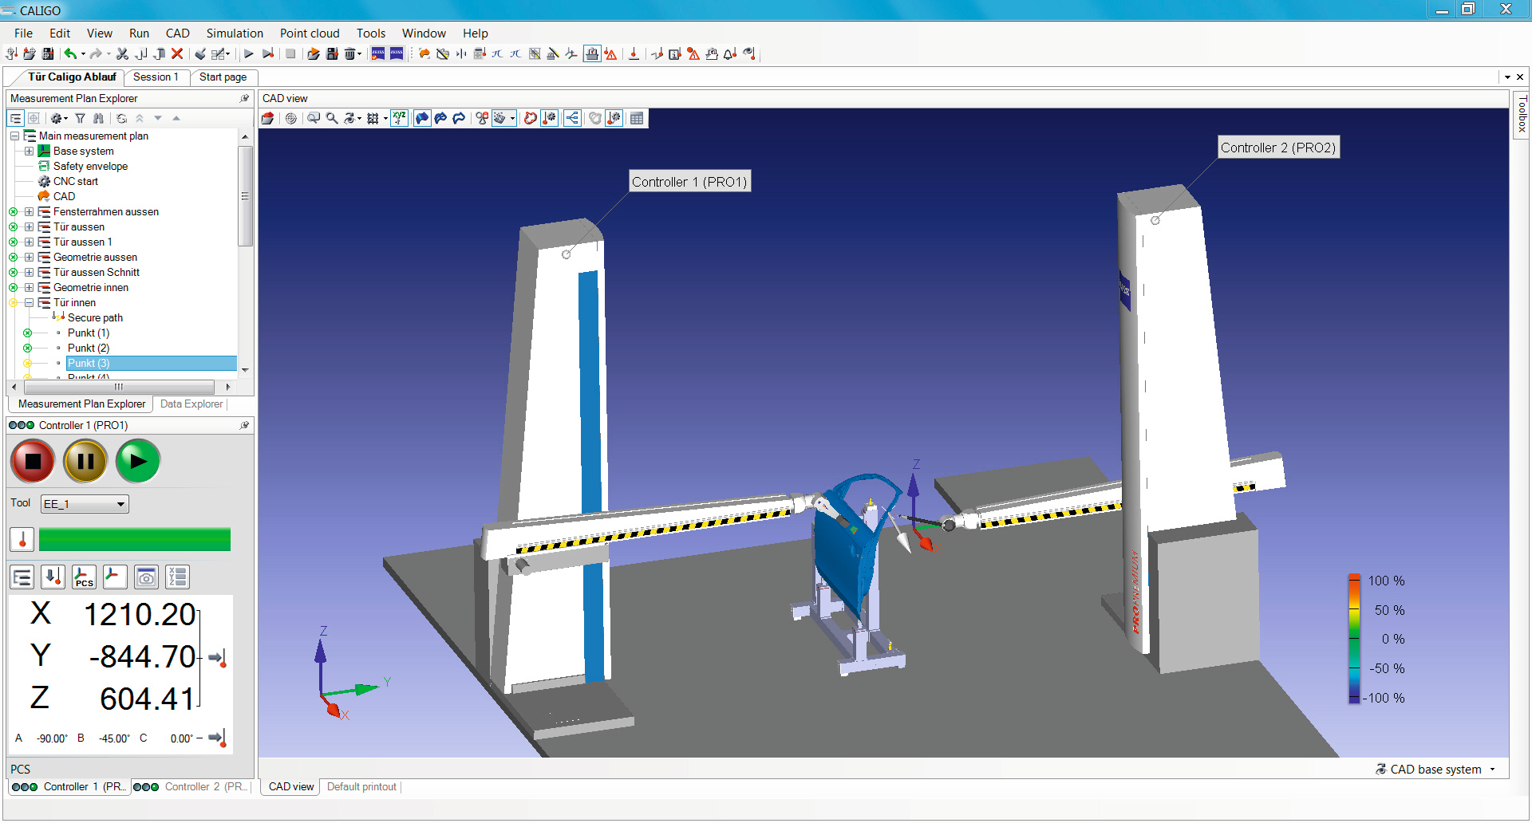Toggle the green status marker next to Punkt (1)
The height and width of the screenshot is (823, 1532).
[28, 333]
